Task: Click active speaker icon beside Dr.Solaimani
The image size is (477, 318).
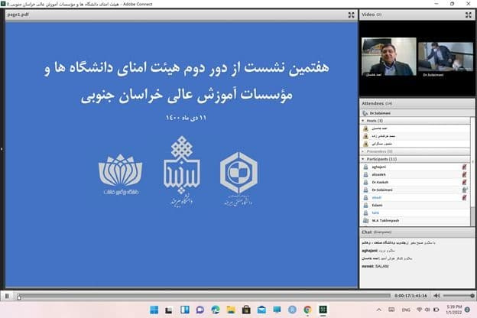Action: pos(365,113)
